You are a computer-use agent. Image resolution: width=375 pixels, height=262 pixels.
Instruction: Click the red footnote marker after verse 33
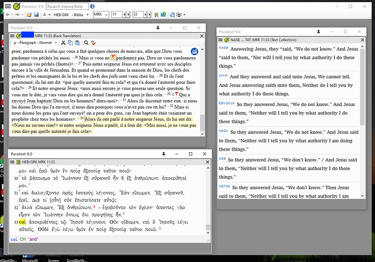160,228
